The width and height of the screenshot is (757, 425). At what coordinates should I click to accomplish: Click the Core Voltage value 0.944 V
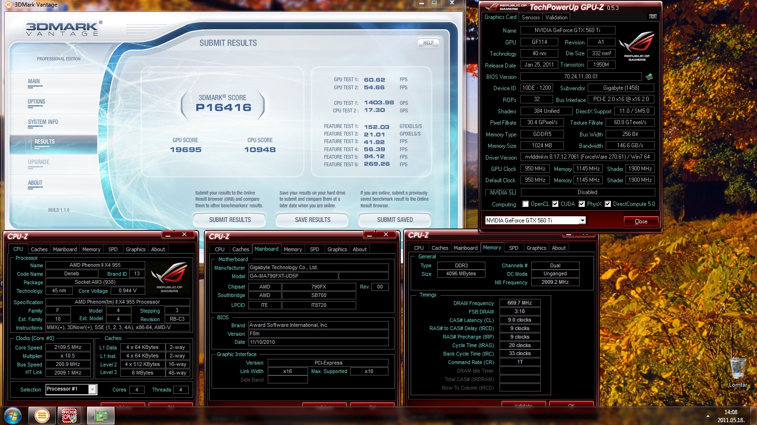[128, 291]
